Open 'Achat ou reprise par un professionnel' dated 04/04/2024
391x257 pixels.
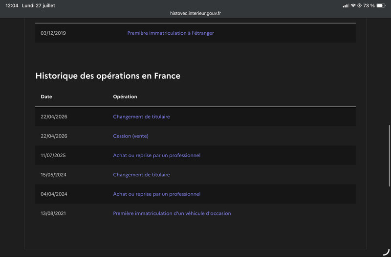[156, 194]
